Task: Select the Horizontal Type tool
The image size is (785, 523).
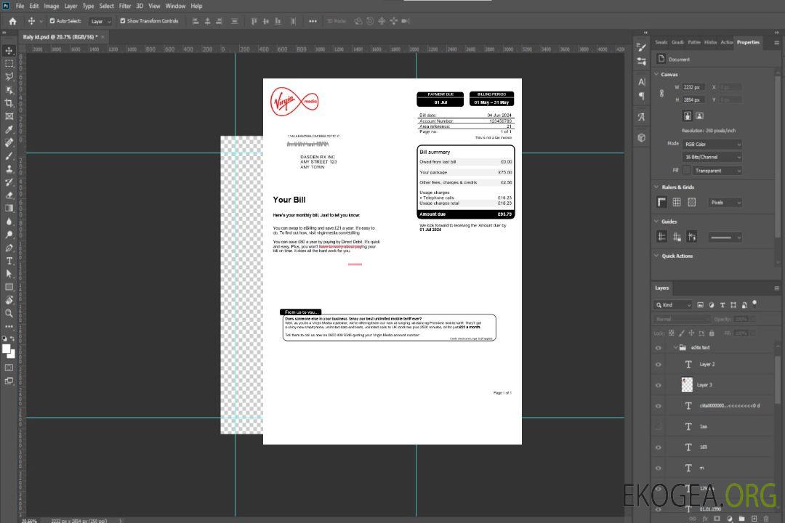Action: point(9,261)
